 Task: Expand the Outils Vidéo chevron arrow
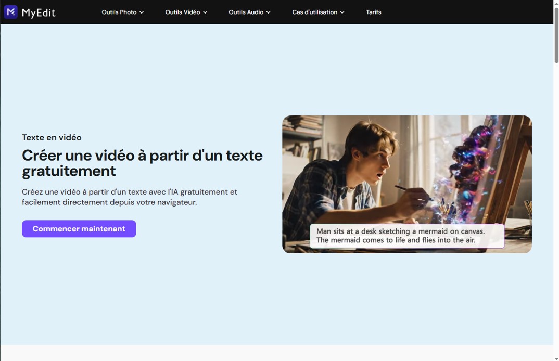click(x=205, y=12)
